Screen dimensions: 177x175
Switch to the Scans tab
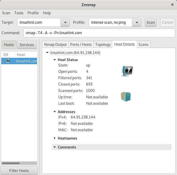143,45
